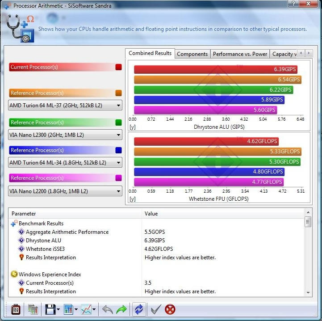322x321 pixels.
Task: Click the orange 6.54GIPS bar
Action: pos(217,80)
